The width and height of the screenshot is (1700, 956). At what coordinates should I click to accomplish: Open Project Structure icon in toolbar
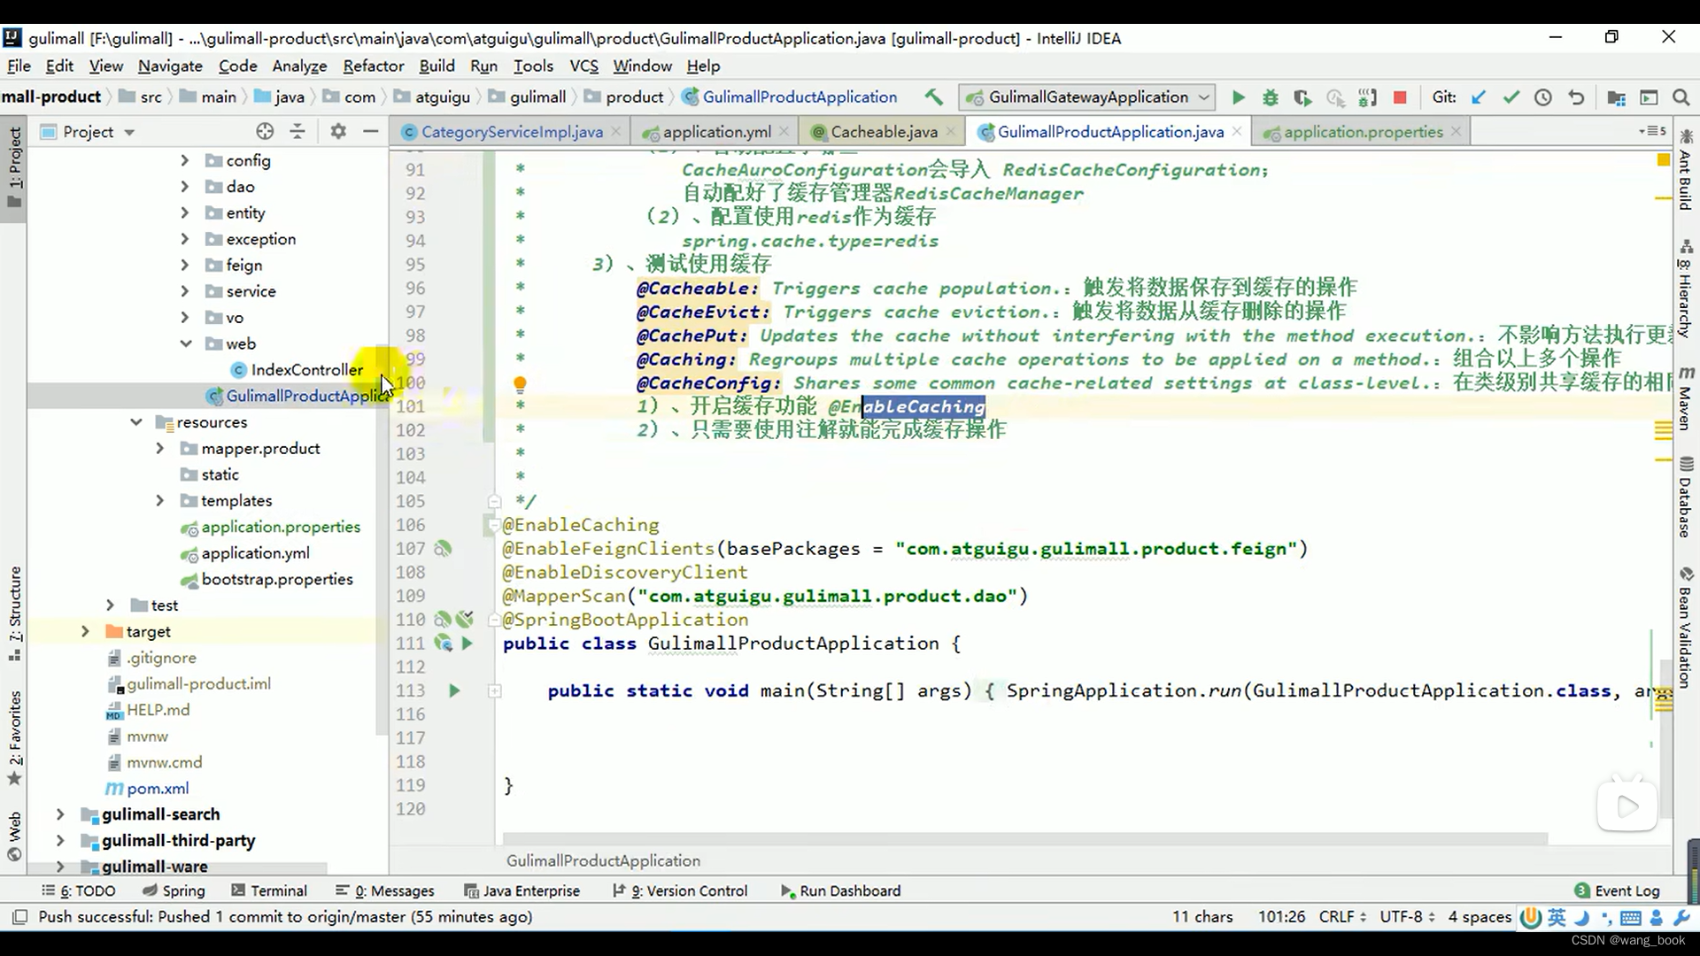tap(1616, 97)
